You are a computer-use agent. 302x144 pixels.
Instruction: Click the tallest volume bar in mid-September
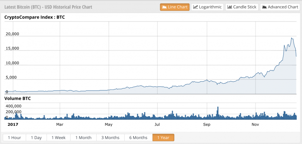(218, 113)
